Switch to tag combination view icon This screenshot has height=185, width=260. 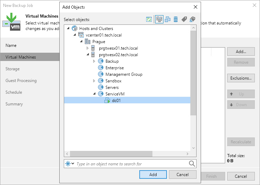pos(192,19)
